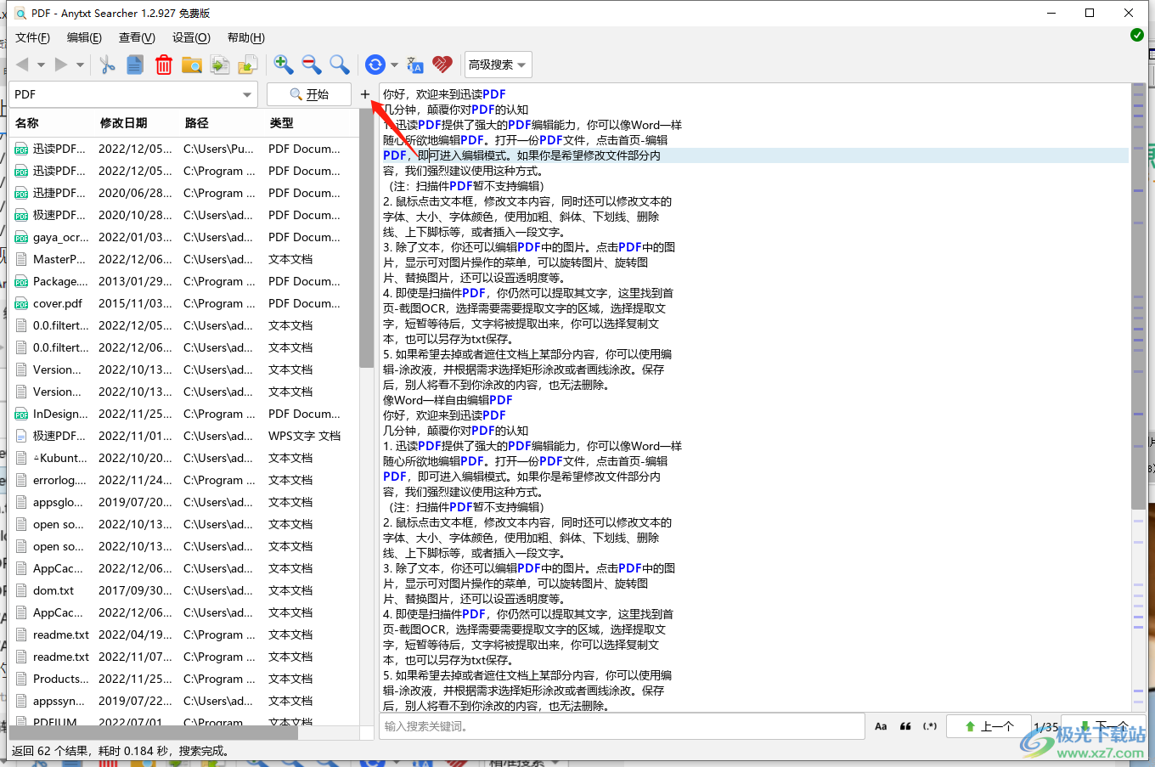This screenshot has width=1155, height=767.
Task: Sort by the 修改日期 column header
Action: coord(136,123)
